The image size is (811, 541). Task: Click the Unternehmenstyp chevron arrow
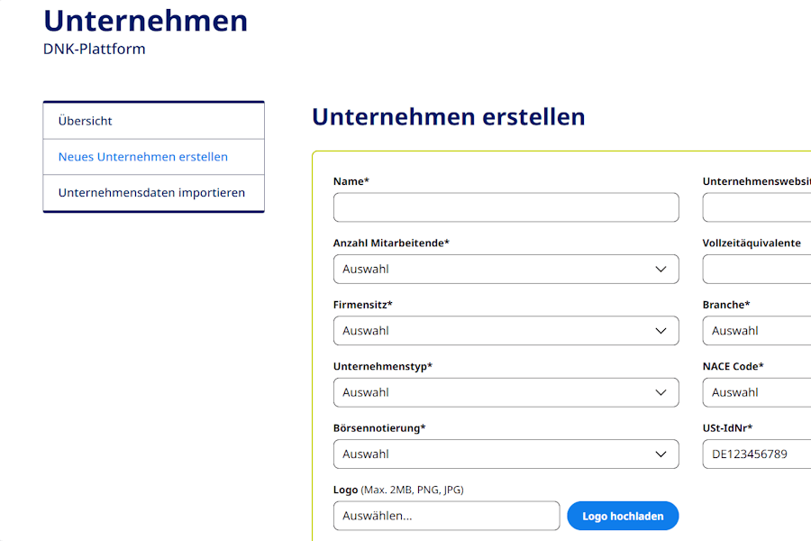click(x=661, y=392)
